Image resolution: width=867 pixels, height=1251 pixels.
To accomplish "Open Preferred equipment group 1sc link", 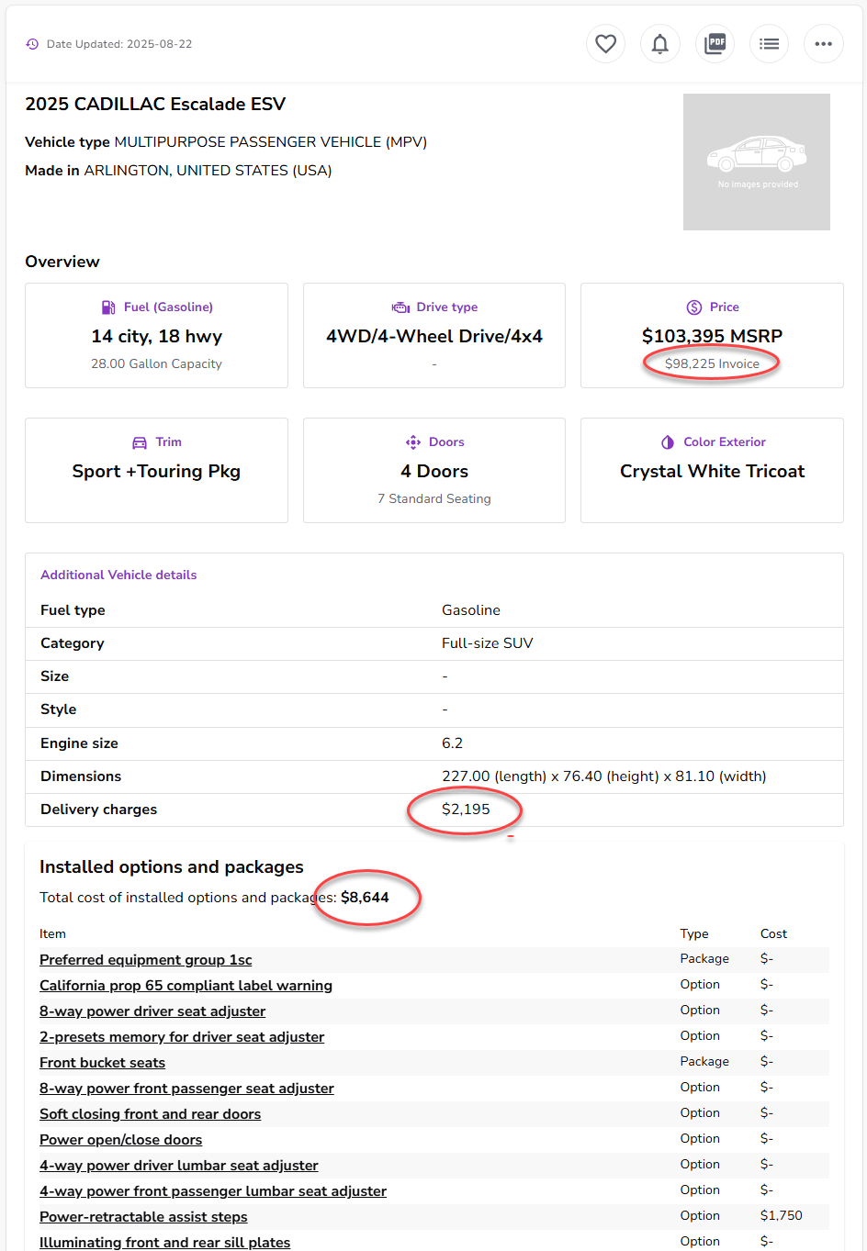I will point(146,959).
